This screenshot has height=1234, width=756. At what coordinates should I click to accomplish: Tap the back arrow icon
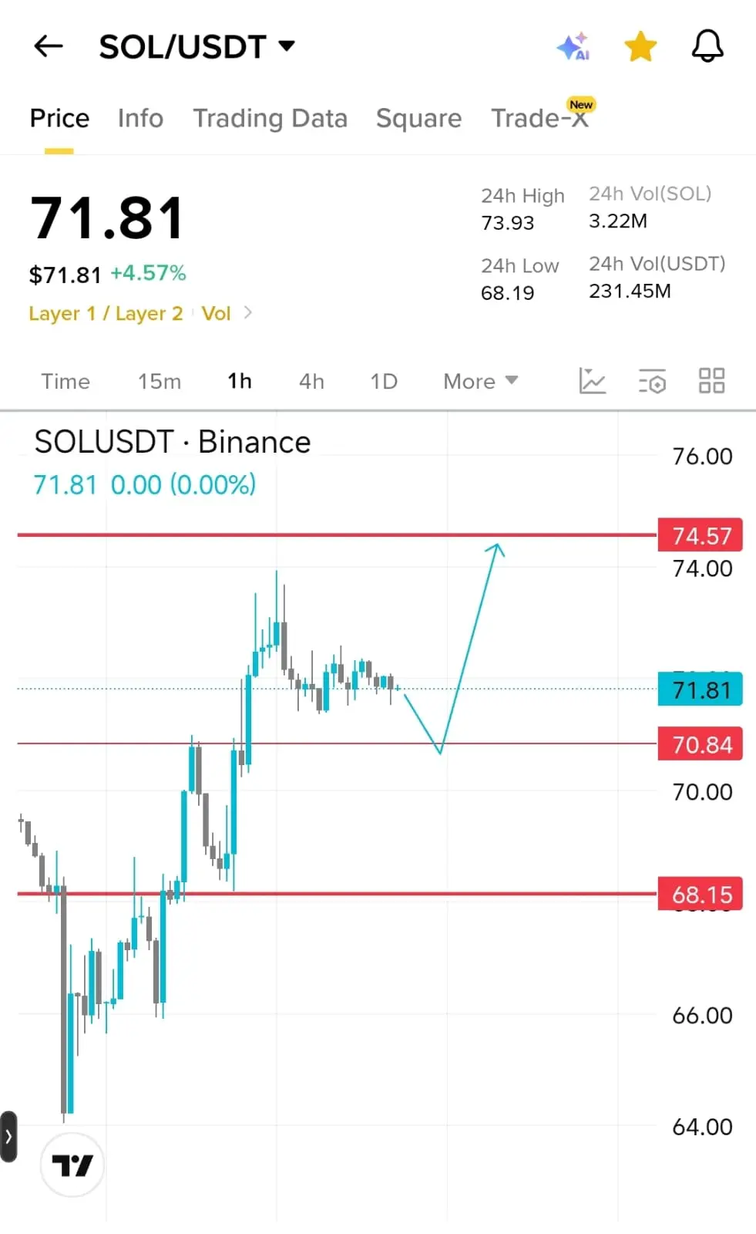[x=48, y=46]
